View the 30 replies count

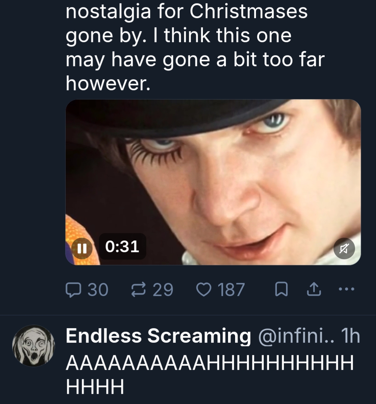pos(97,290)
